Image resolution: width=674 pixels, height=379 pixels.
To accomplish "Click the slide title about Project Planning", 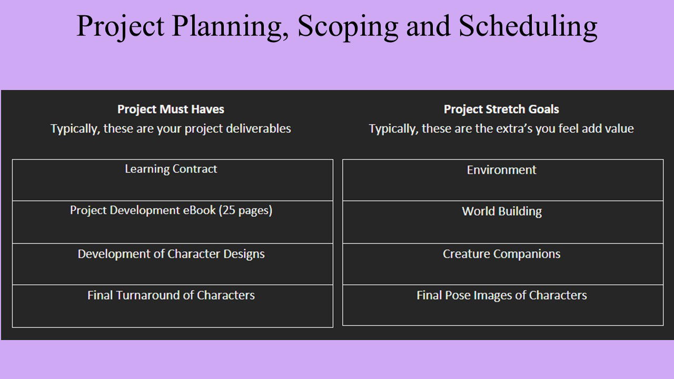I will pos(336,26).
